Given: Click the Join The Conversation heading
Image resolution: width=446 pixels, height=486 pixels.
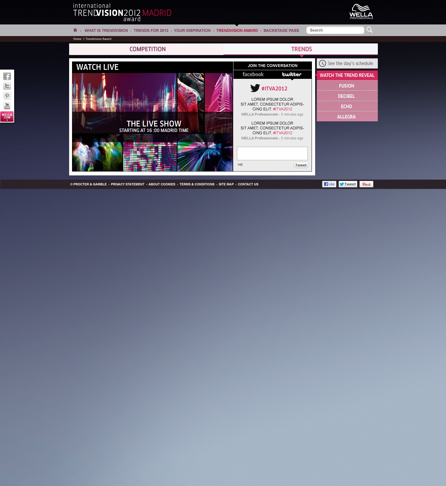Looking at the screenshot, I should pyautogui.click(x=273, y=66).
